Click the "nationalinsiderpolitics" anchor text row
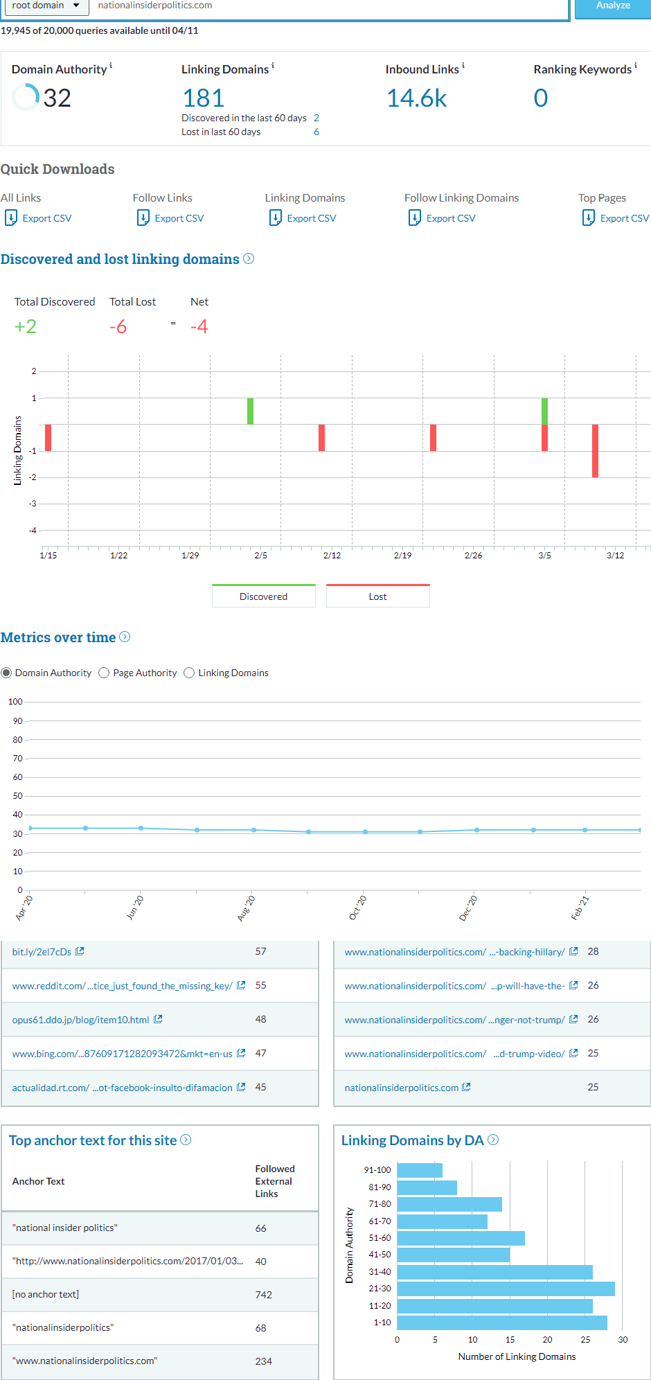Screen dimensions: 651x1380 (x=160, y=1328)
